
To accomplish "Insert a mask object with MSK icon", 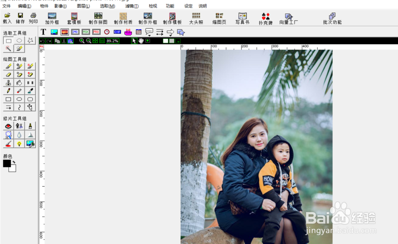I will point(86,32).
